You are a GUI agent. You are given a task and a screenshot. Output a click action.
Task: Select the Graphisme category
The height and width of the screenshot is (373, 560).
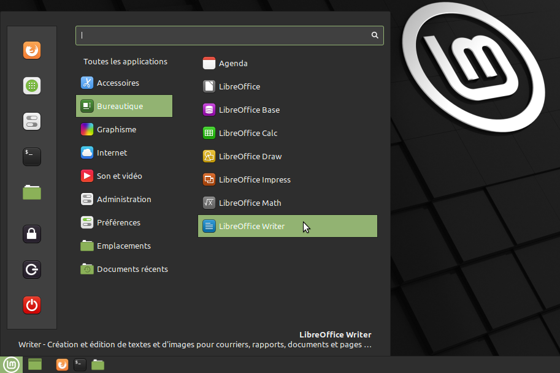(x=117, y=129)
